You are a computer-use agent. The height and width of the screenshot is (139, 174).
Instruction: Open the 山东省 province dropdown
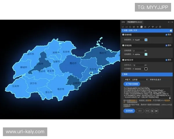[x=140, y=79]
